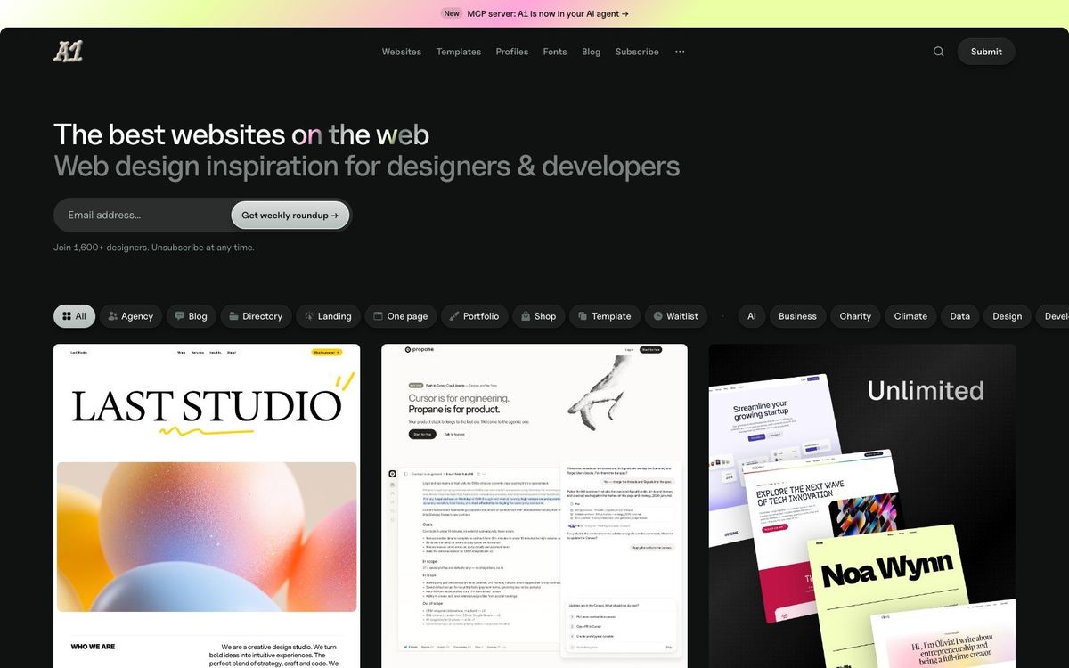
Task: Open the Blog nav item in header
Action: tap(592, 52)
